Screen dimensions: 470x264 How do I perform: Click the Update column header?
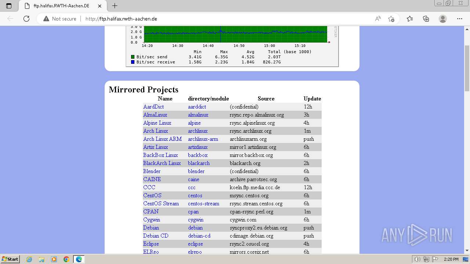click(312, 99)
